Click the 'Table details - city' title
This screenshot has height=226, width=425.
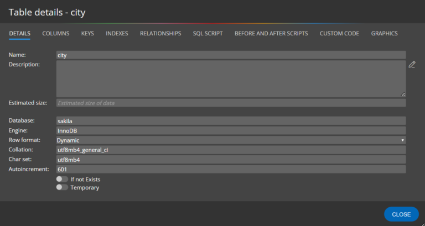47,12
